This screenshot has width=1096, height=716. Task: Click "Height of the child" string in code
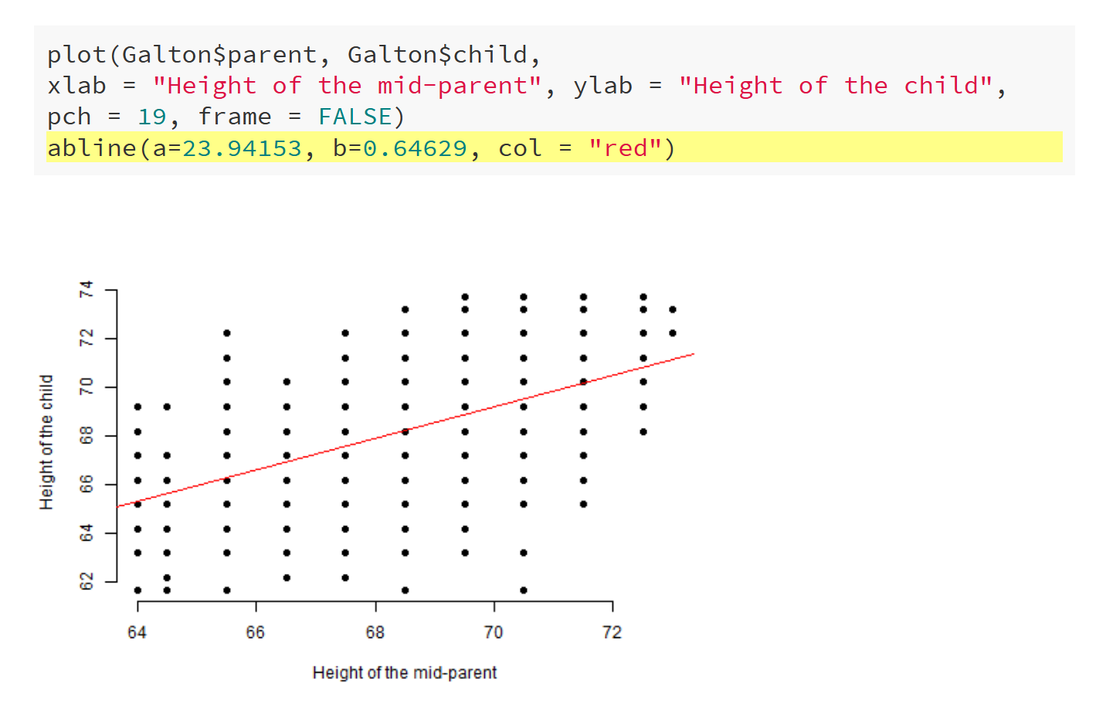click(836, 86)
